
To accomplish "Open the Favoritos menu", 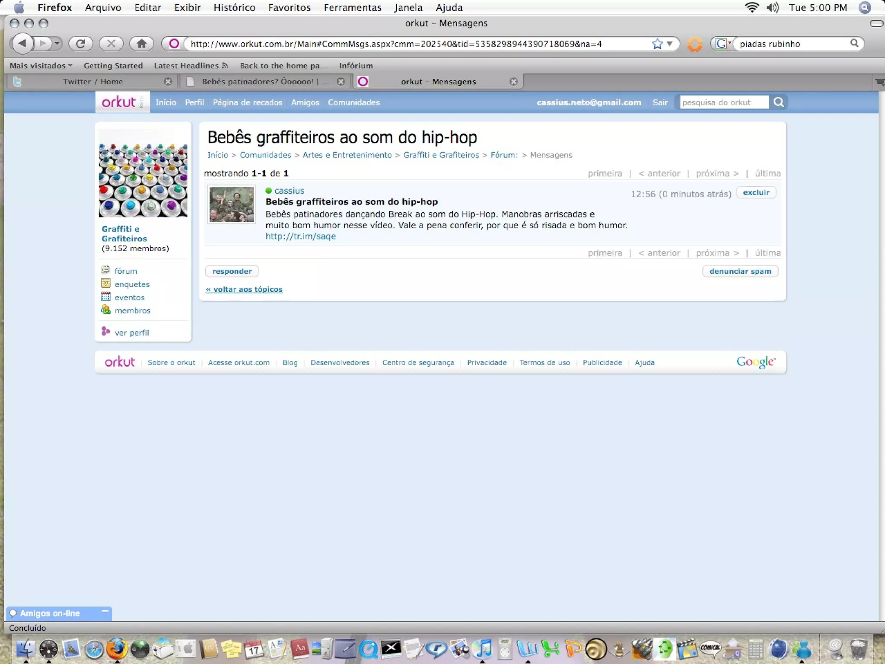I will pos(289,7).
